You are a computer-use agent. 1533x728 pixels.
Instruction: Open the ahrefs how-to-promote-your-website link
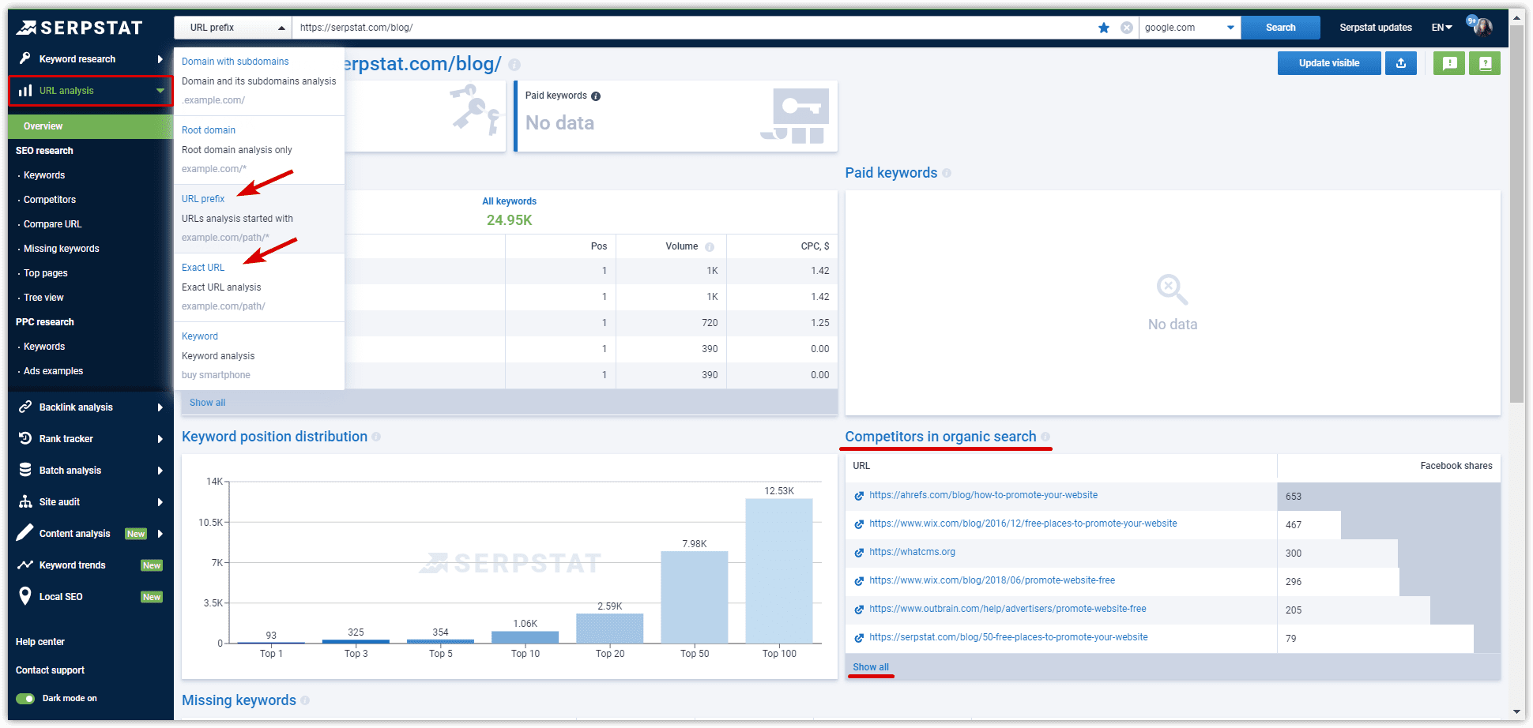click(x=984, y=495)
